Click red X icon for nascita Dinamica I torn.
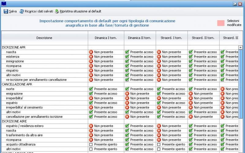The width and height of the screenshot is (245, 153). (91, 52)
